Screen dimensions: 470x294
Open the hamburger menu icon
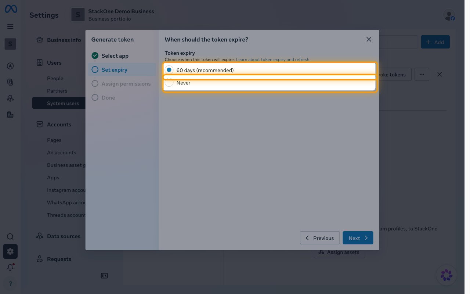coord(10,26)
